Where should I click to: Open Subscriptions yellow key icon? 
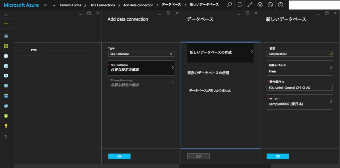(x=6, y=126)
